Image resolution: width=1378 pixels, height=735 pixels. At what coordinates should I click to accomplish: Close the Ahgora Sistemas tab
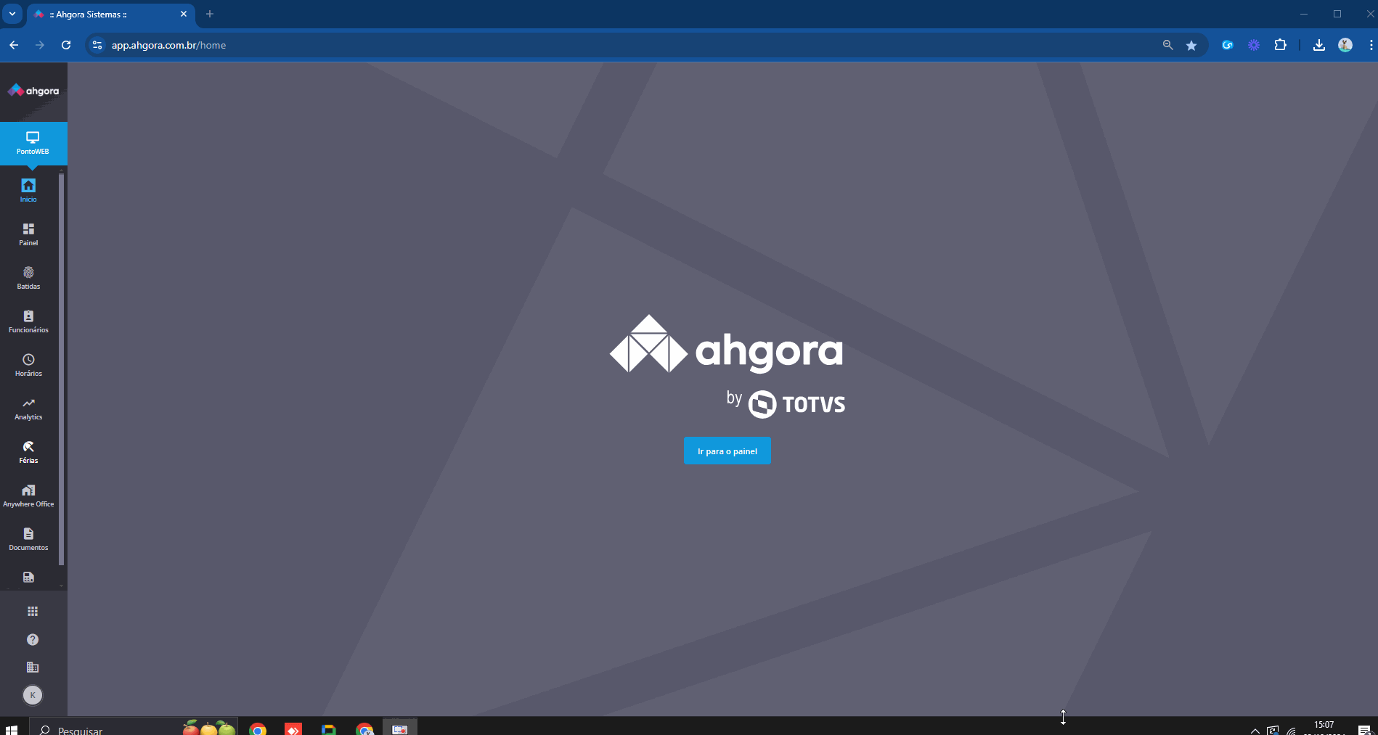[x=184, y=14]
